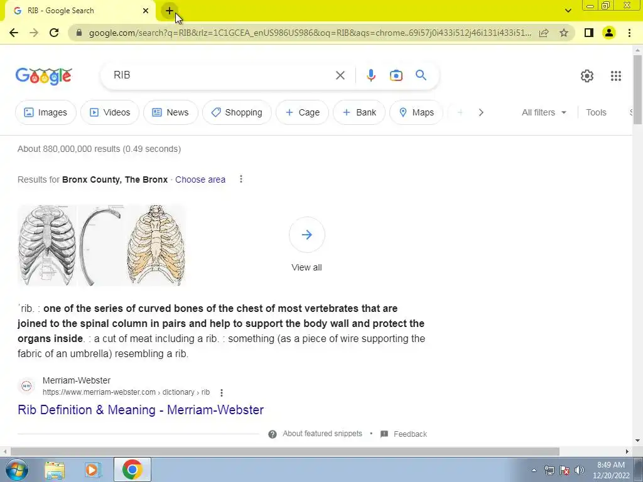Expand All filters dropdown

click(544, 112)
